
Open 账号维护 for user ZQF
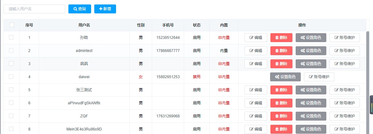[345, 116]
